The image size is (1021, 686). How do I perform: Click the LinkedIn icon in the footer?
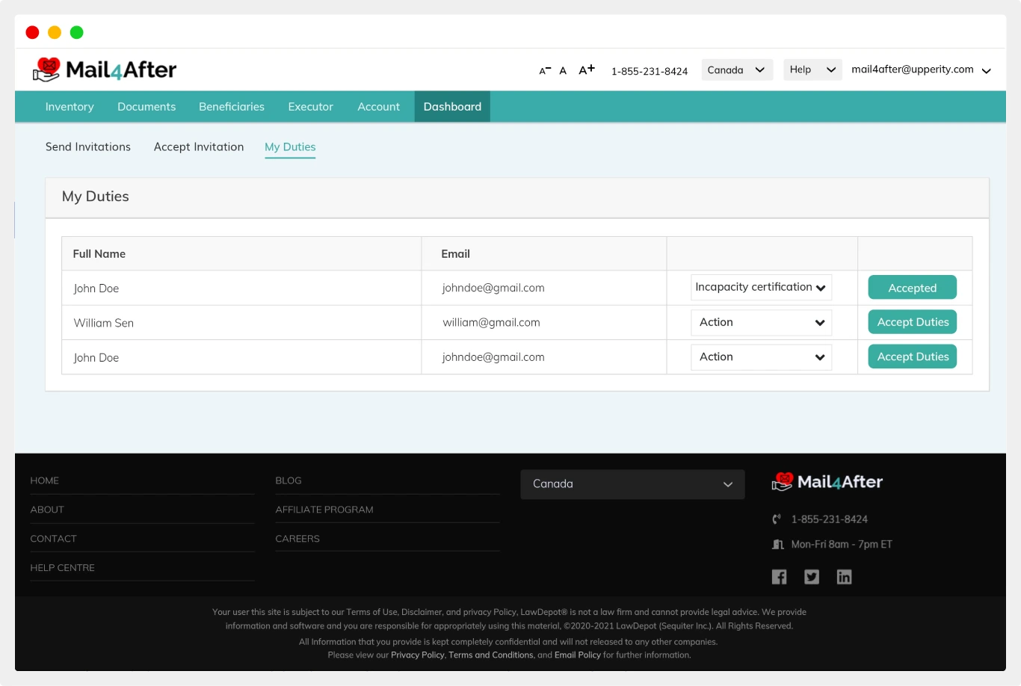[845, 576]
